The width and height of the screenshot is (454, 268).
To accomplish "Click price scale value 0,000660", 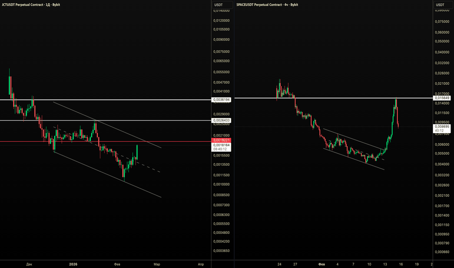I will (x=442, y=252).
